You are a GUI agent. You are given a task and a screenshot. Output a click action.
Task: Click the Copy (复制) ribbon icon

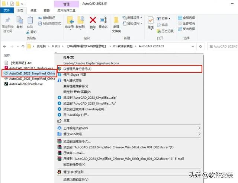pyautogui.click(x=20, y=20)
